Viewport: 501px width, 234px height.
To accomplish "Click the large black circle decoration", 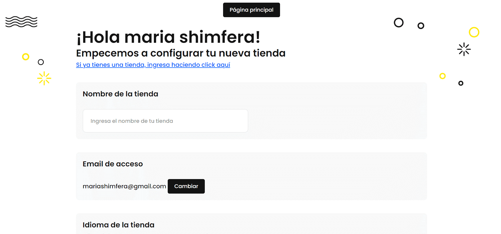I will click(398, 22).
